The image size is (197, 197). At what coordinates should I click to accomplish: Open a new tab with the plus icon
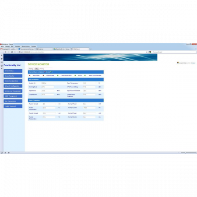[x=91, y=49]
